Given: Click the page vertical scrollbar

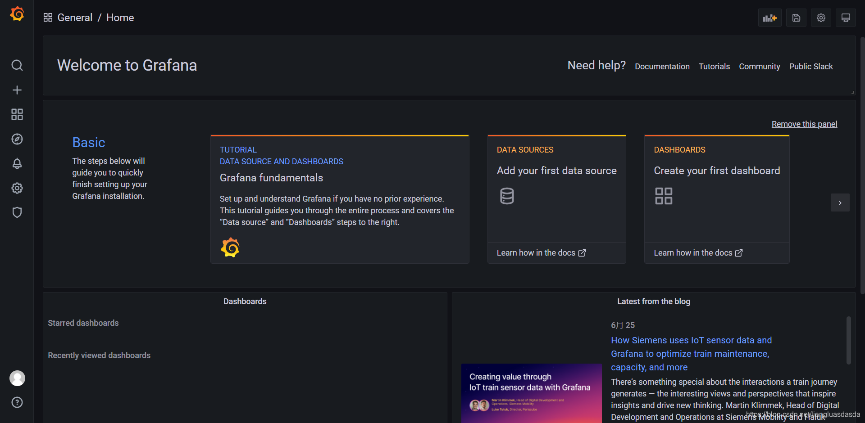Looking at the screenshot, I should 862,165.
